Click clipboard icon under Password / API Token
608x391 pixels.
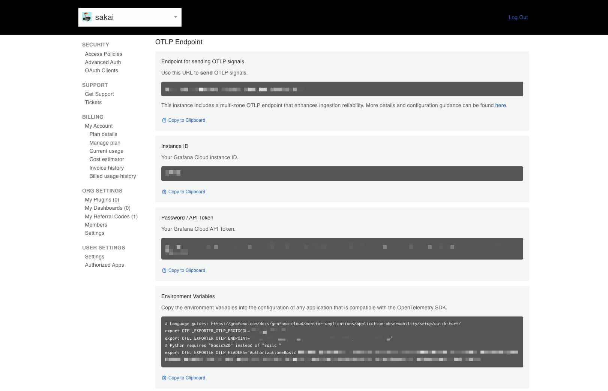(x=164, y=270)
